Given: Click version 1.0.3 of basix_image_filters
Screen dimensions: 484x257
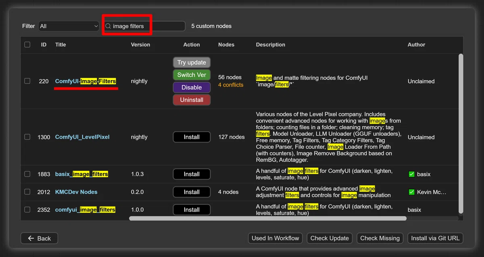Looking at the screenshot, I should click(137, 174).
